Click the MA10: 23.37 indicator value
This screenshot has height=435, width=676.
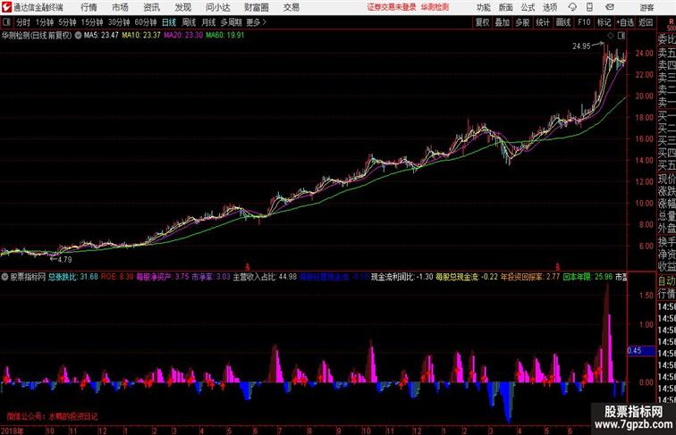point(141,36)
